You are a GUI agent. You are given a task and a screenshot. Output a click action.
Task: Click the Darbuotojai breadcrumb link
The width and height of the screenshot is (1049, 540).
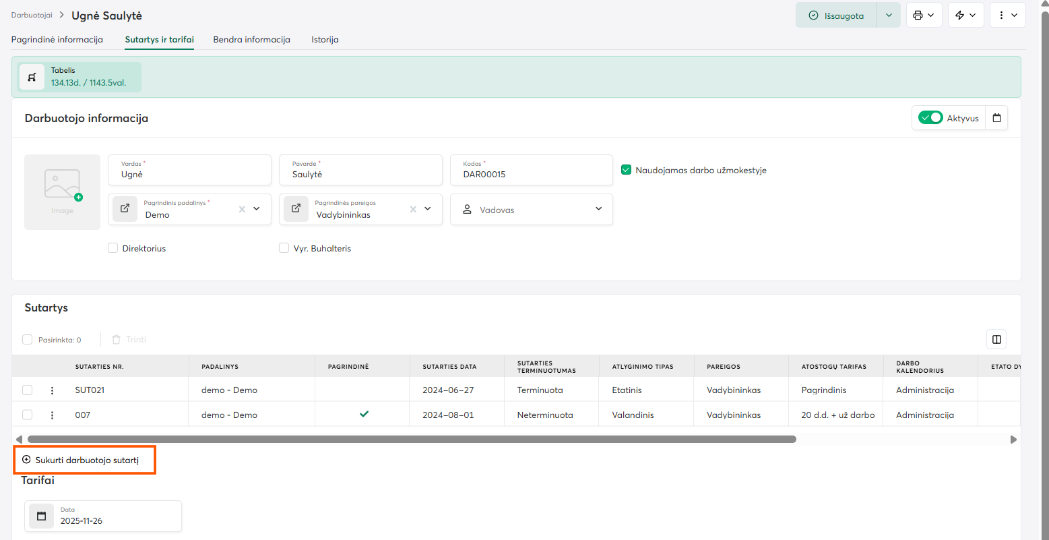pyautogui.click(x=32, y=15)
